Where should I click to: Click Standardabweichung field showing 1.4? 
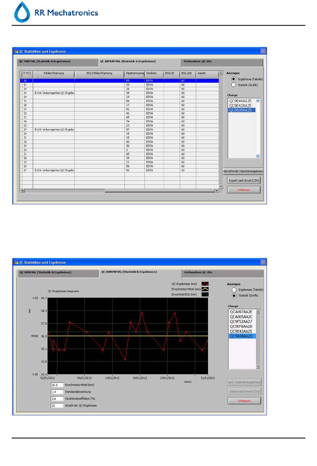pos(57,392)
